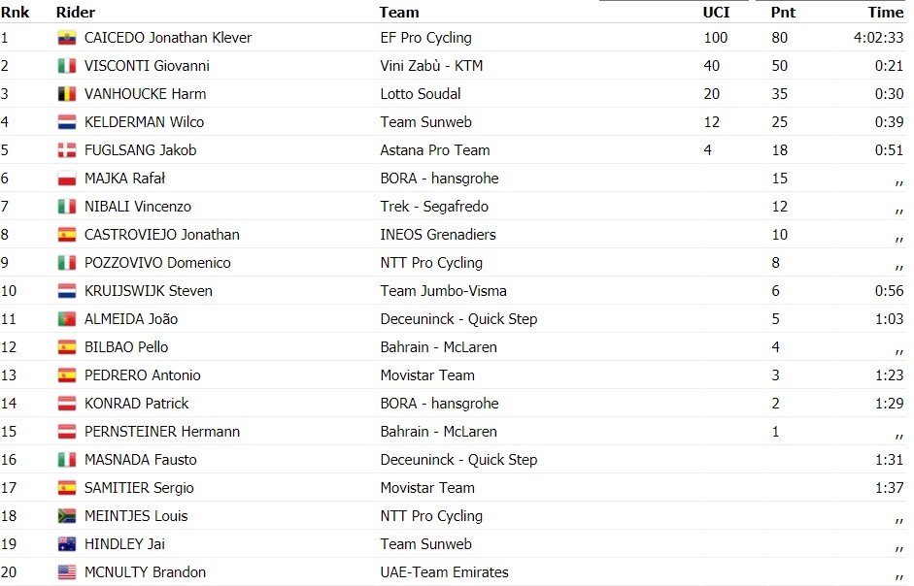Click the Belgian flag next to VANHOUCKE Harm
The image size is (914, 586).
pyautogui.click(x=67, y=94)
